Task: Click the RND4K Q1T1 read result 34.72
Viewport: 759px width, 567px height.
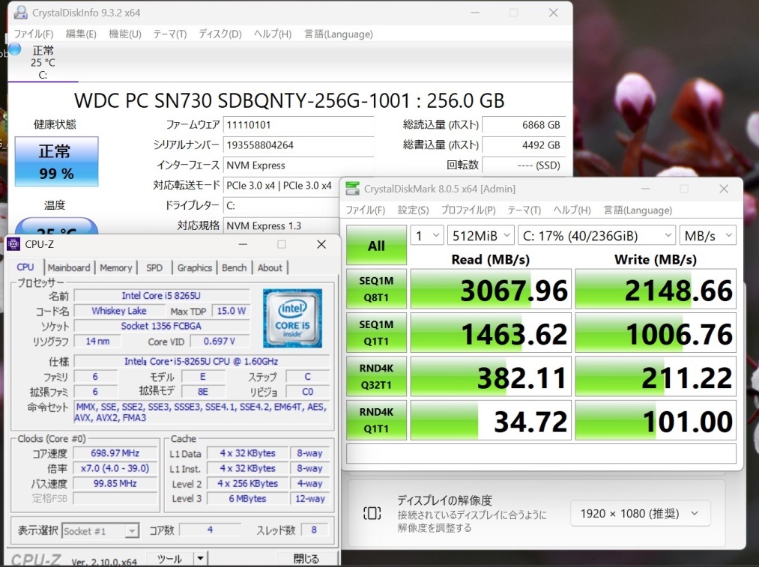Action: pos(491,419)
